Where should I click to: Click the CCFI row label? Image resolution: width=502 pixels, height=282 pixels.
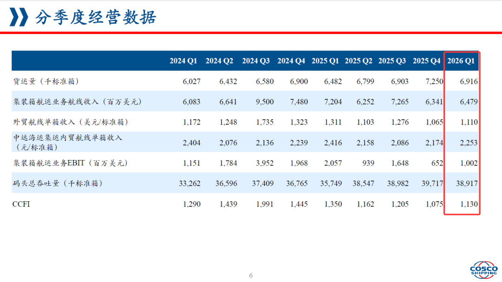pyautogui.click(x=21, y=204)
